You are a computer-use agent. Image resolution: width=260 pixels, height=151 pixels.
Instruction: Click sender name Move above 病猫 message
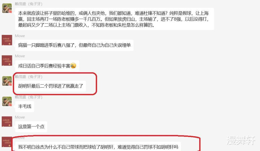[x=20, y=36]
